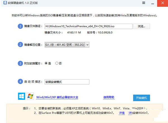
Task: Click the 版本号 10.0.9926.0 text
Action: point(100,33)
